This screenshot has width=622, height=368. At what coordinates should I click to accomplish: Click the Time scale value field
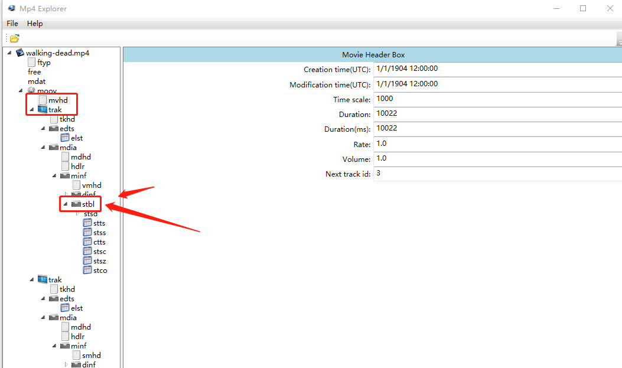[497, 99]
